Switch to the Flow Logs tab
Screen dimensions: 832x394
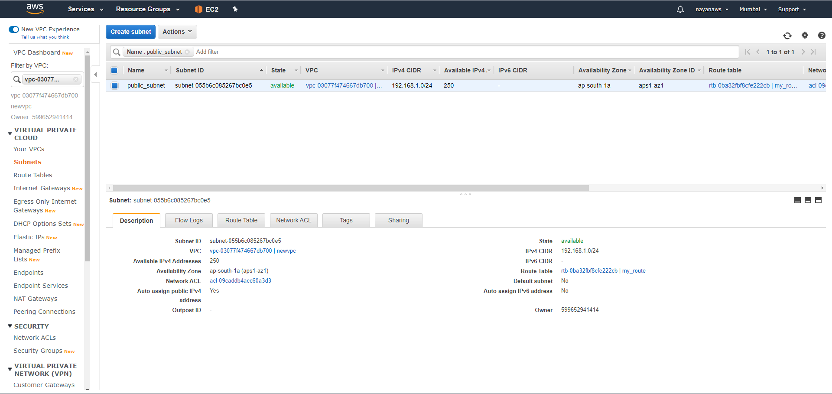tap(188, 220)
